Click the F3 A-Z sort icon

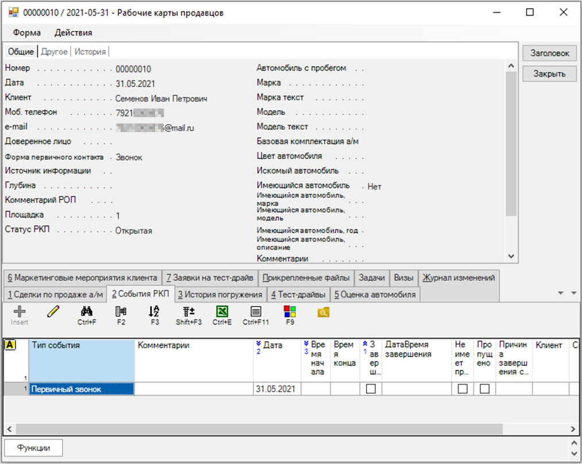click(155, 312)
